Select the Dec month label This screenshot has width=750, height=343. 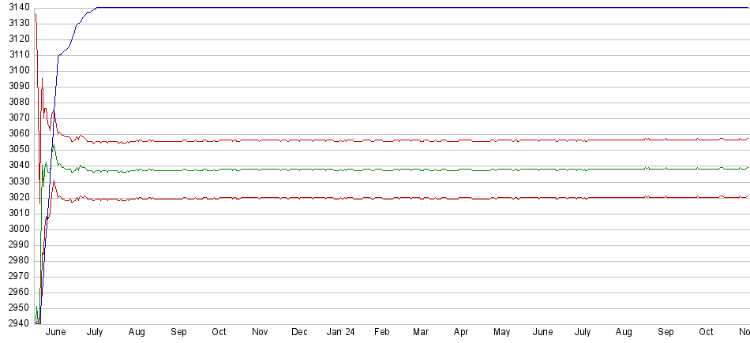tap(300, 332)
